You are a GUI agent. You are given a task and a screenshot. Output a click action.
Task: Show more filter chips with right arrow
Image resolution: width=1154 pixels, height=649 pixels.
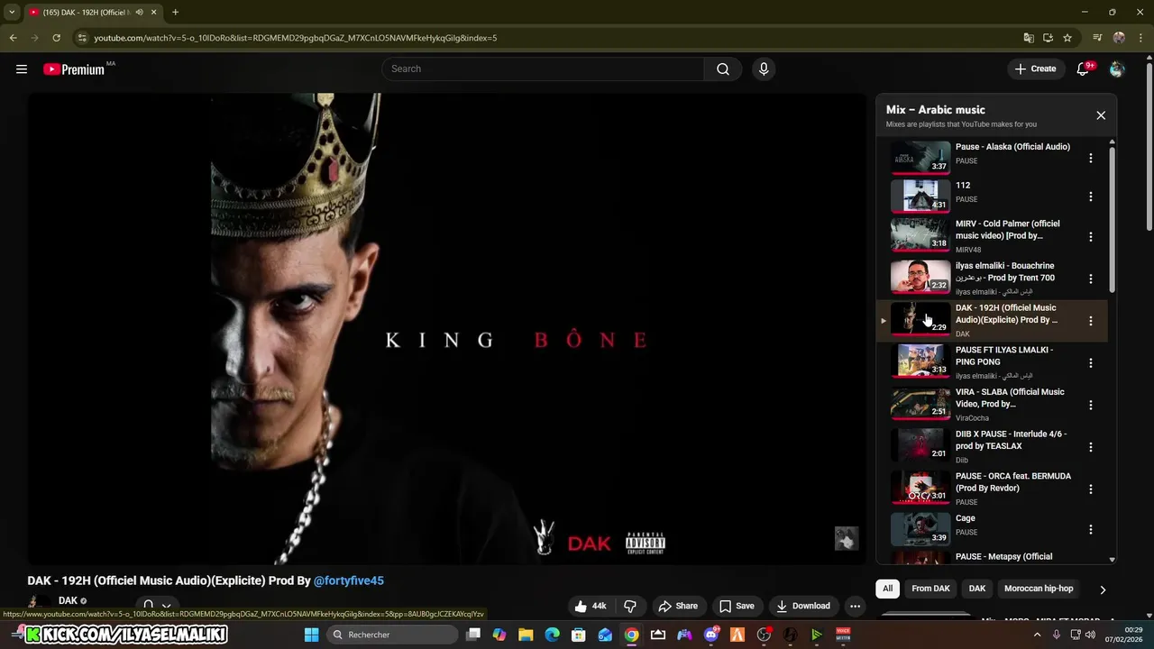tap(1102, 590)
